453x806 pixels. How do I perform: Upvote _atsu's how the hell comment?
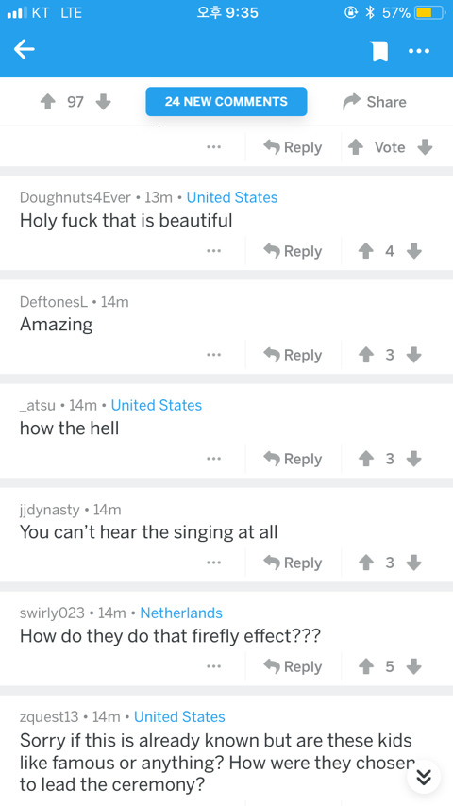pyautogui.click(x=365, y=459)
